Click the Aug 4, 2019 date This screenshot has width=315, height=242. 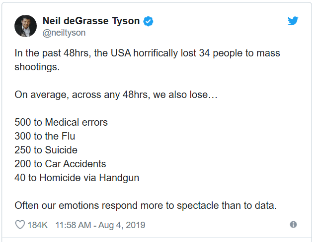(122, 225)
